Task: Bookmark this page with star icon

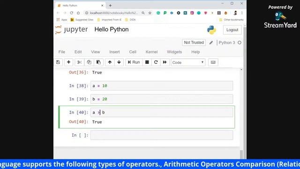Action: pyautogui.click(x=150, y=13)
